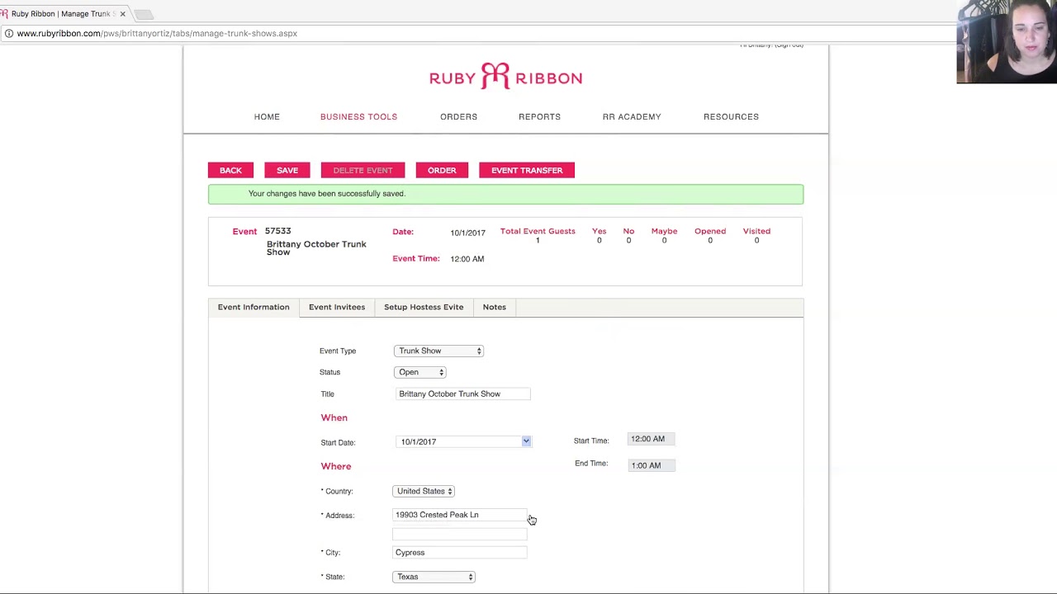Switch to the Setup Hostess Evite tab
Screen dimensions: 1057x594
(x=424, y=307)
